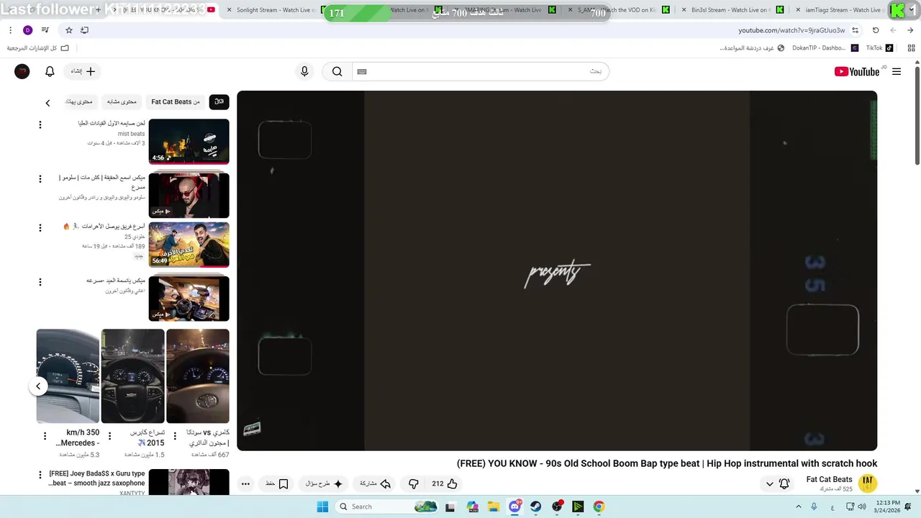Run the search with the magnifier button
This screenshot has height=518, width=921.
[337, 71]
